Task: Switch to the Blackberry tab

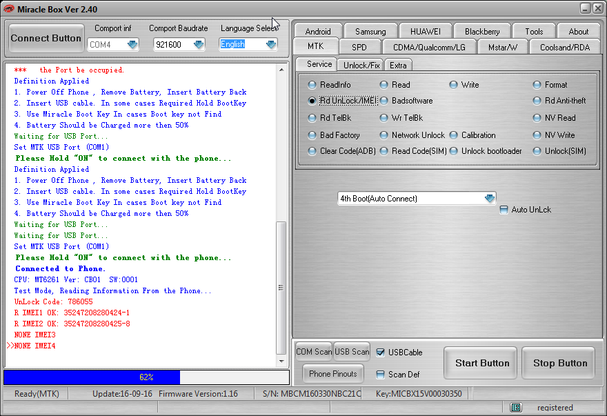Action: click(482, 31)
